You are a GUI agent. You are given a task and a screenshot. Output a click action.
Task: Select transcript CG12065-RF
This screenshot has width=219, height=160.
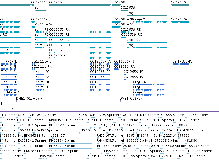click(x=80, y=58)
